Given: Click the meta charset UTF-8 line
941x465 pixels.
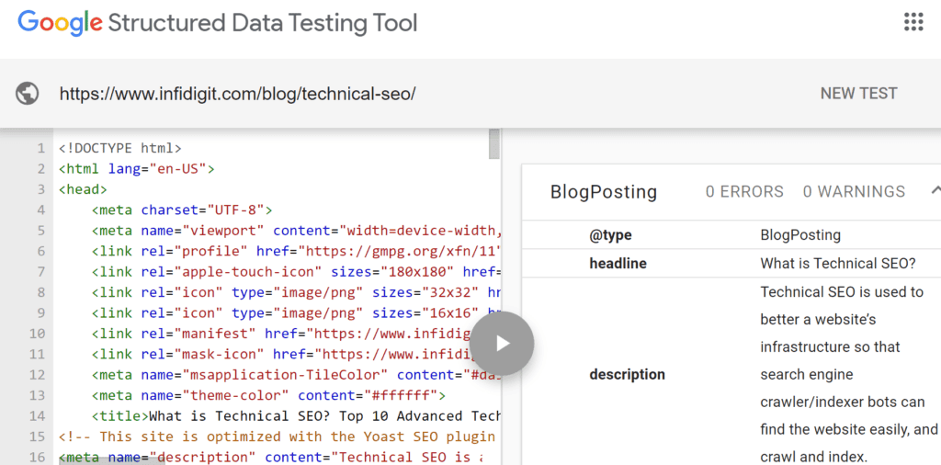Looking at the screenshot, I should pyautogui.click(x=182, y=210).
